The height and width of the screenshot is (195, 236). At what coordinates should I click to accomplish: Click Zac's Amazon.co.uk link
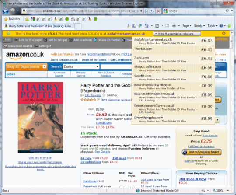64,60
